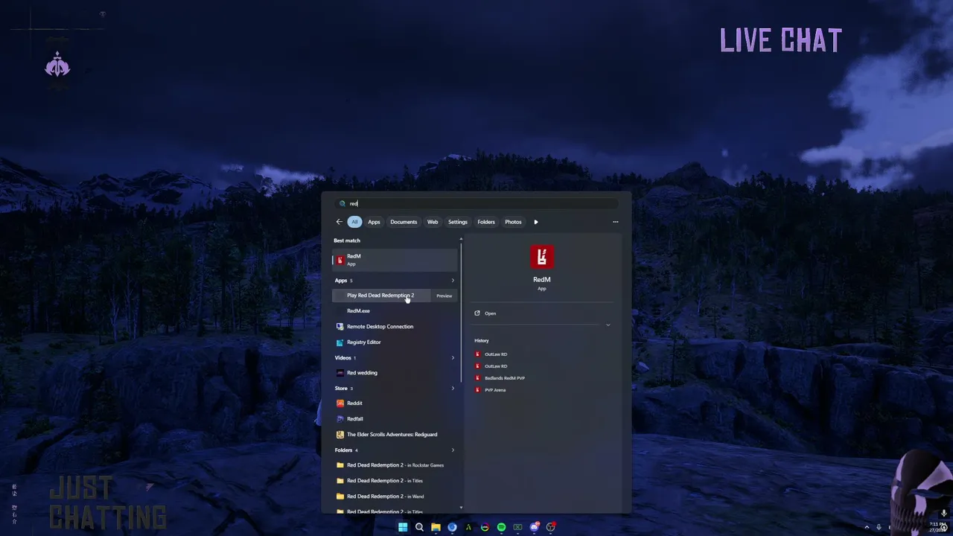
Task: Switch to the Folders filter tab
Action: 486,222
